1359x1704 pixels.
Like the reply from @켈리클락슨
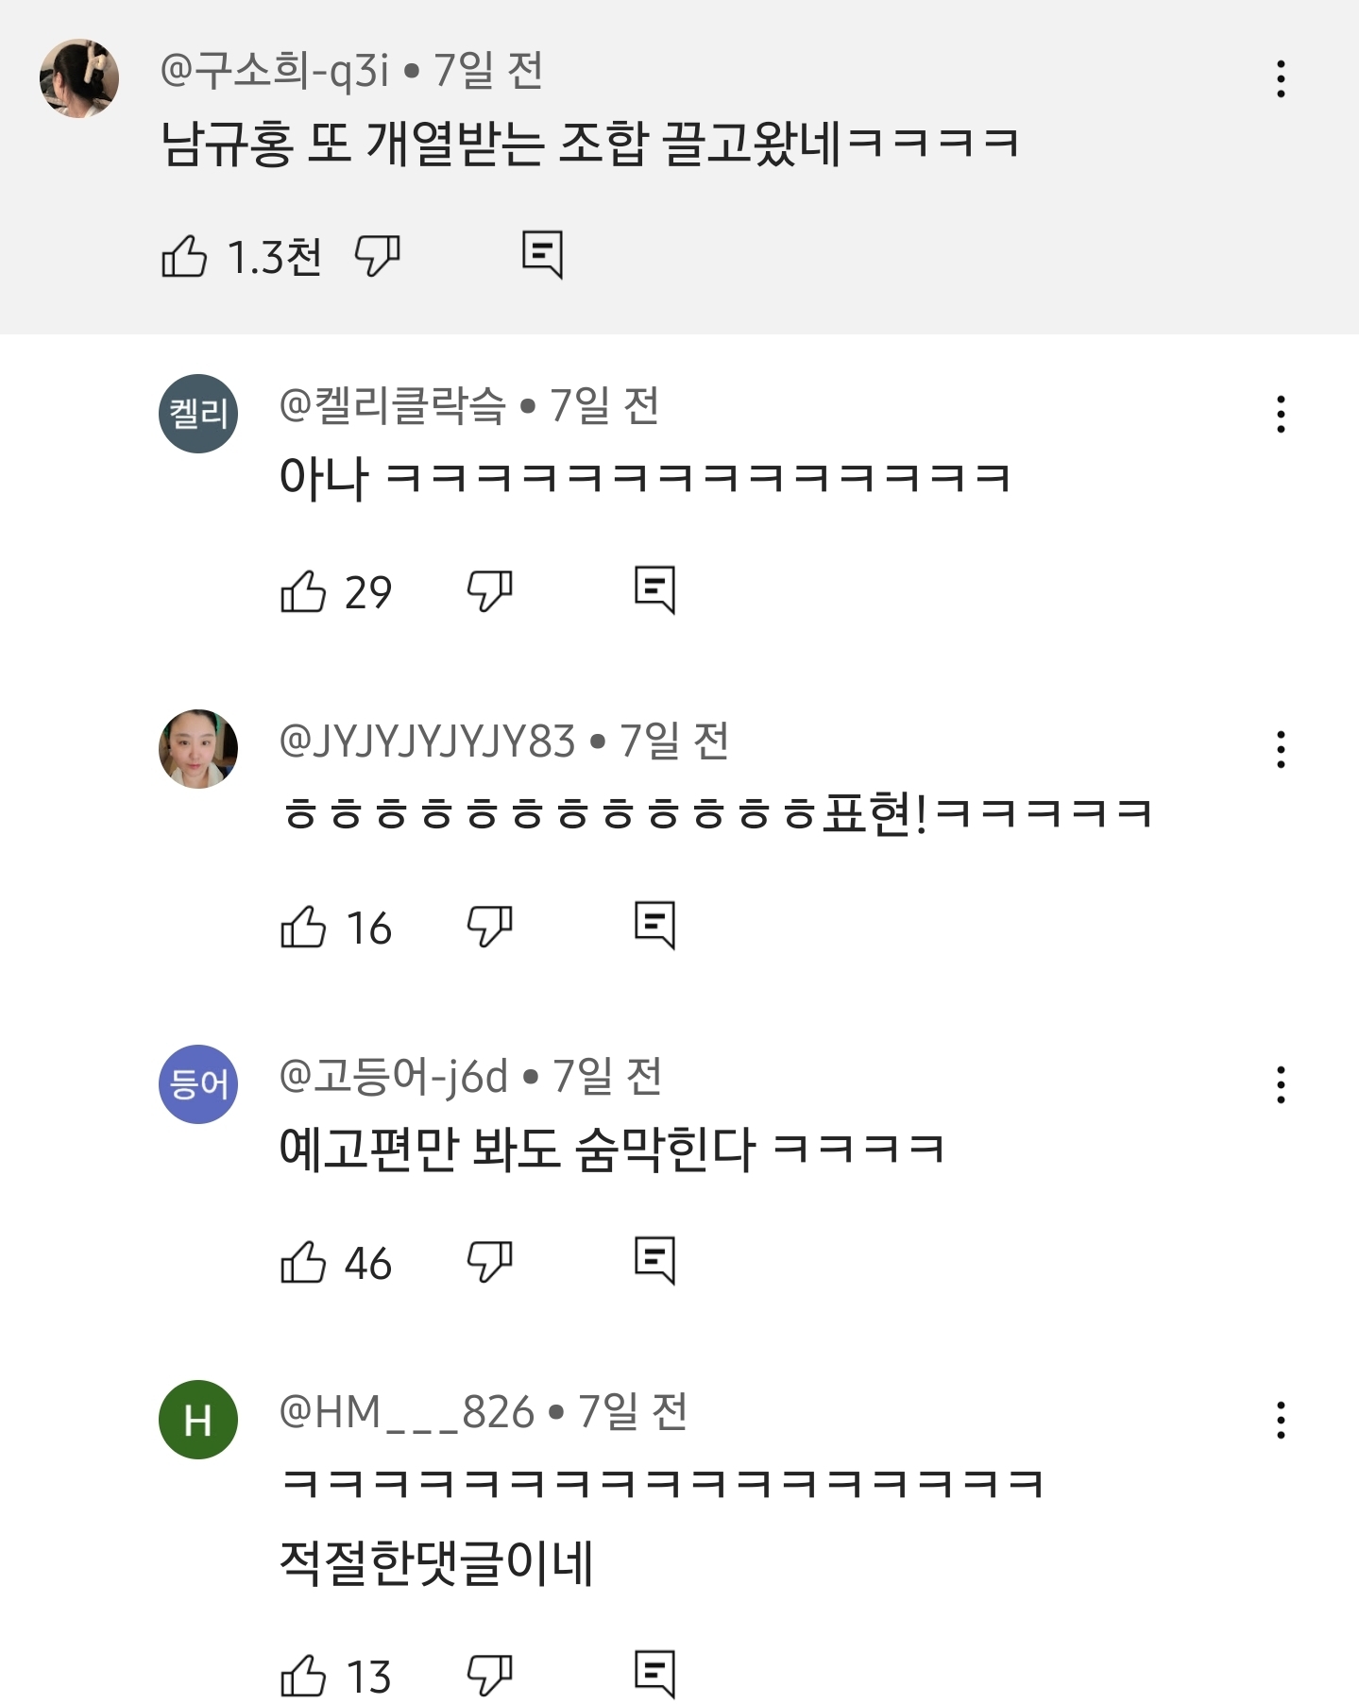[303, 592]
